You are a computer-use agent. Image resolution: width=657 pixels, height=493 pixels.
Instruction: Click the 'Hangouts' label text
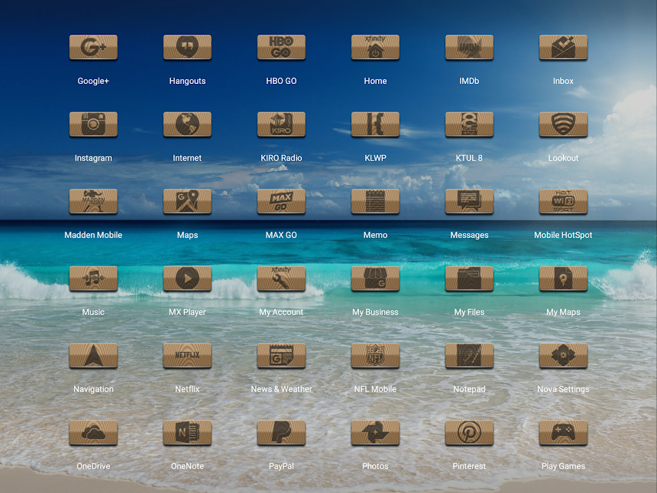pyautogui.click(x=187, y=81)
